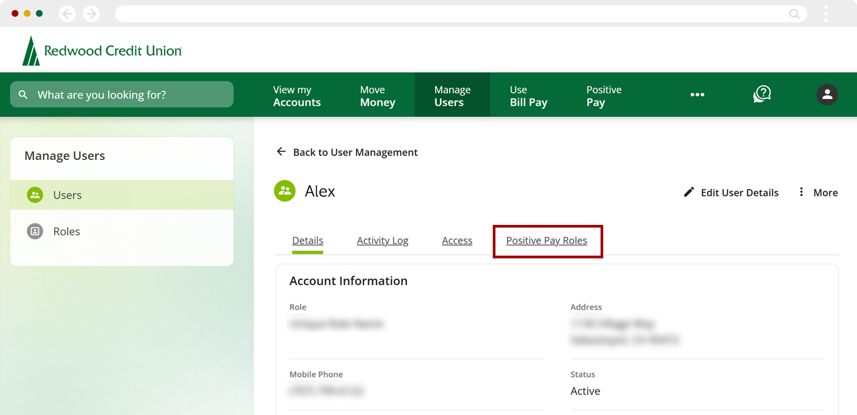Click the green user icon beside Alex
Image resolution: width=857 pixels, height=415 pixels.
pos(285,191)
